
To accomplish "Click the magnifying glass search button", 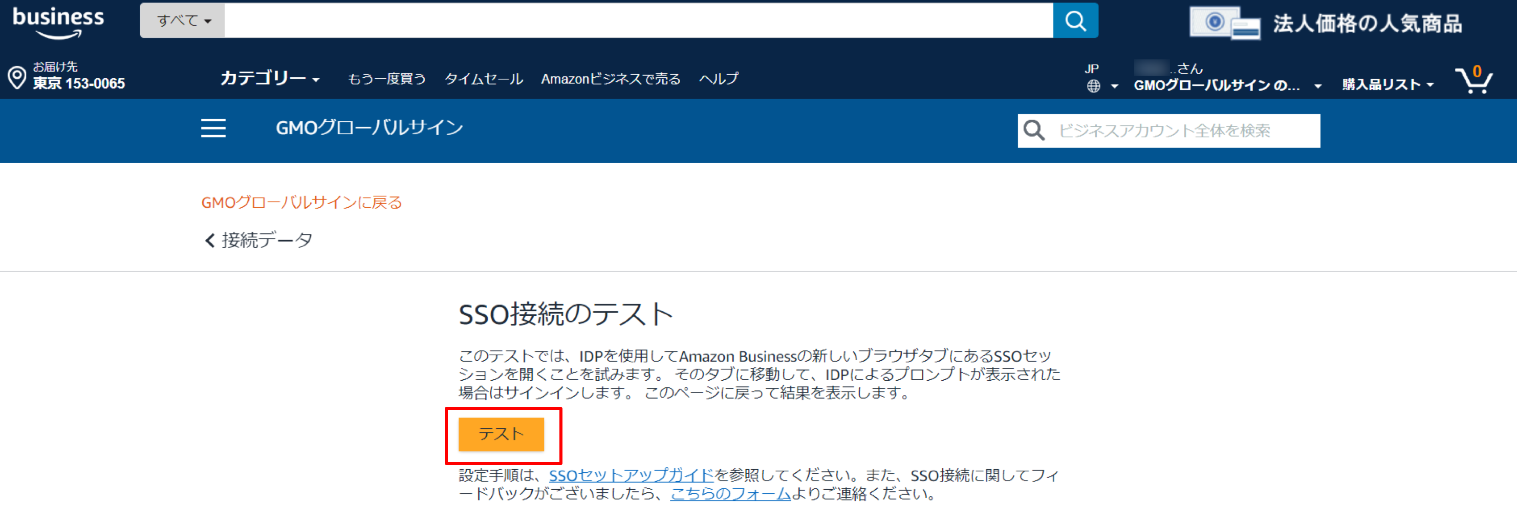I will coord(1075,20).
